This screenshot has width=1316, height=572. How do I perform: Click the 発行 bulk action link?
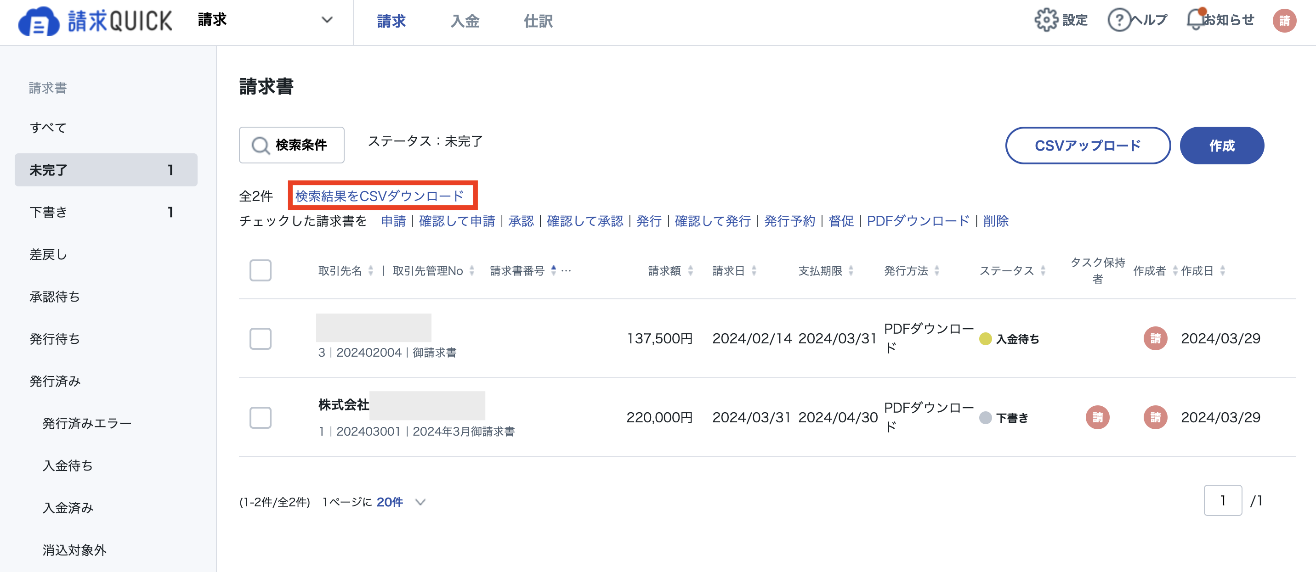click(649, 221)
